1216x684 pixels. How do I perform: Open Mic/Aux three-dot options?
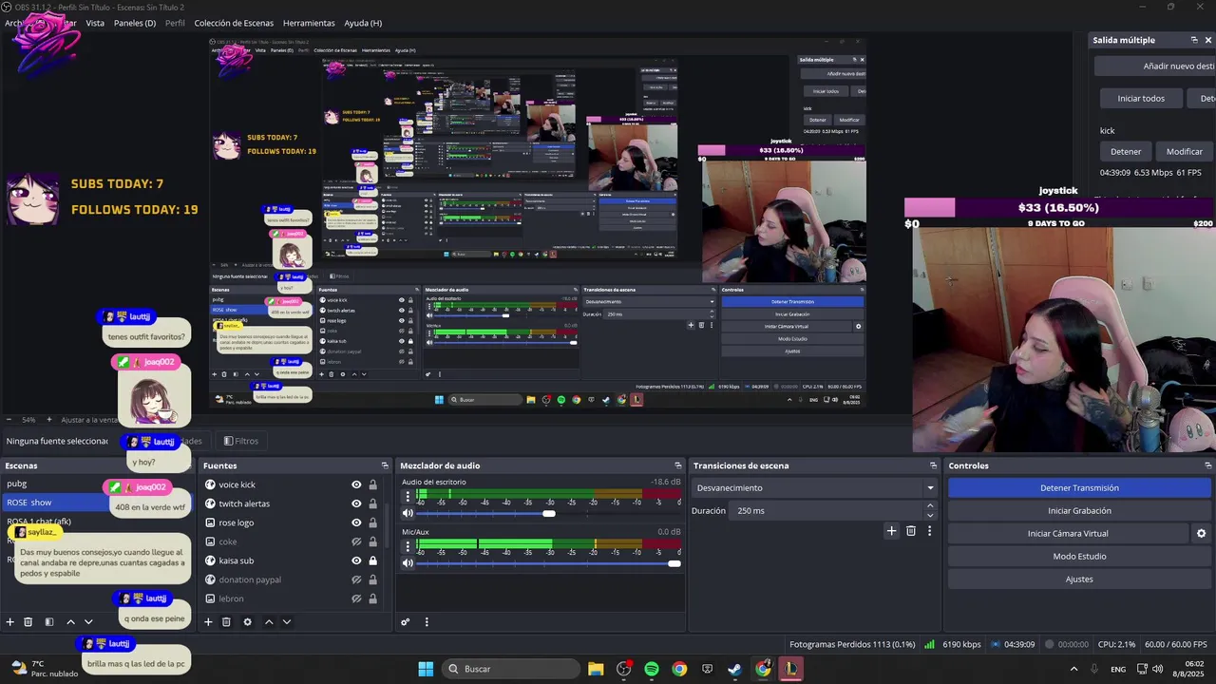click(407, 545)
